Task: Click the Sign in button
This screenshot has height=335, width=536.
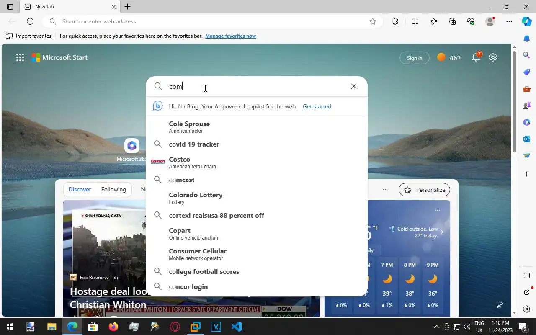Action: coord(415,58)
